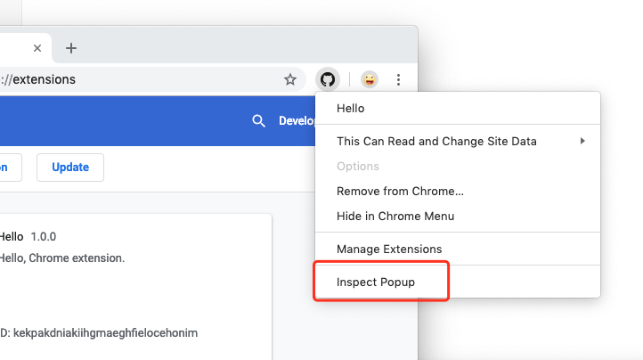Expand the site data submenu arrow

[582, 141]
